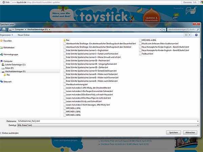This screenshot has width=203, height=152.
Task: Click the Netzwerk icon in sidebar
Action: (x=2, y=81)
